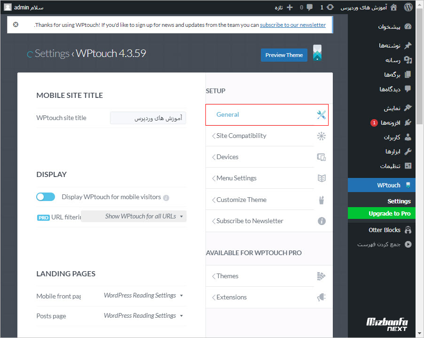Open the برگه‌ها menu item
Viewport: 424px width, 338px height.
click(382, 74)
